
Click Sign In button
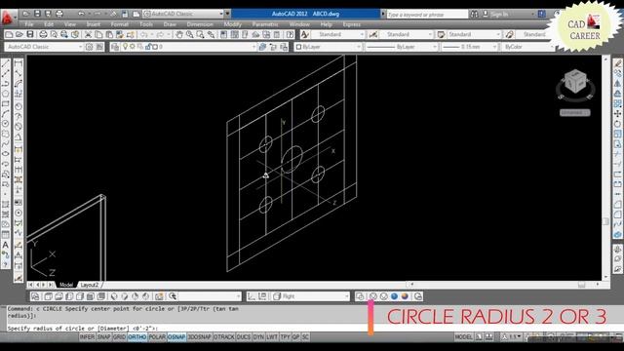(499, 15)
